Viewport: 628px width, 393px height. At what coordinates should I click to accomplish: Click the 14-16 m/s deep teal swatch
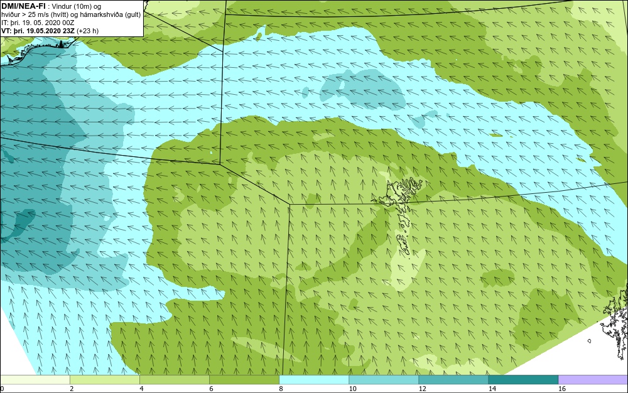pos(523,379)
